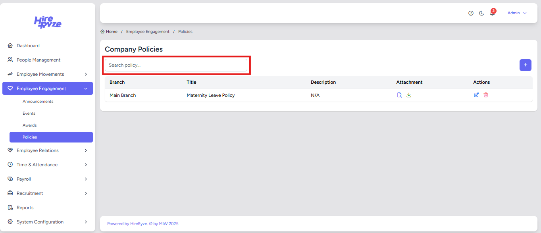Expand the System Configuration menu
The image size is (541, 233).
coord(48,222)
